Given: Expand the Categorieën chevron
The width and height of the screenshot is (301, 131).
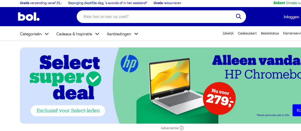Looking at the screenshot, I should [x=46, y=34].
